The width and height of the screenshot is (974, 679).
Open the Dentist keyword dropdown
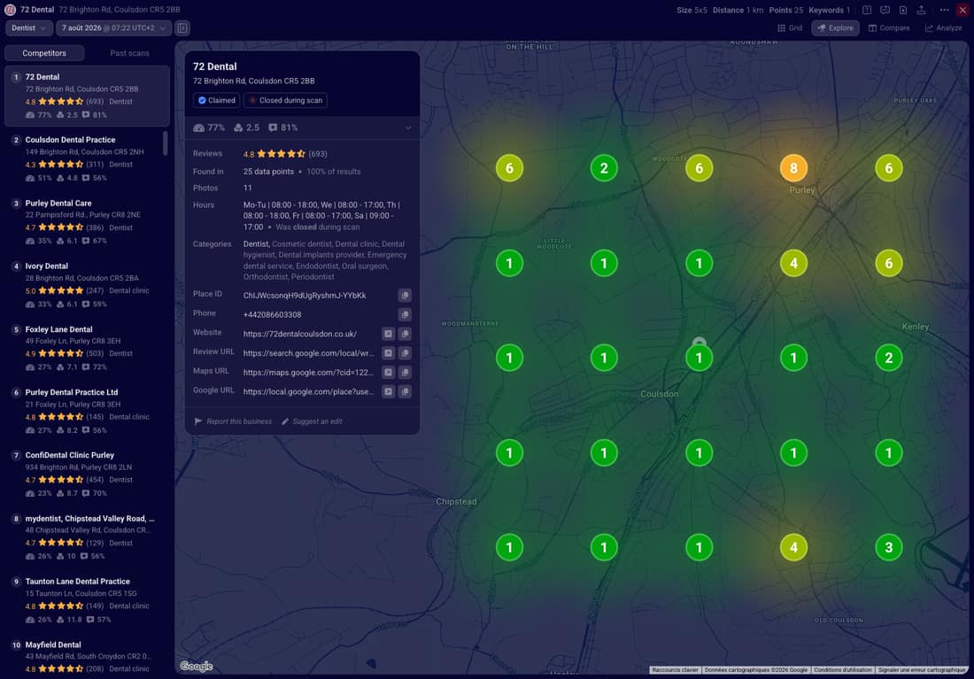point(28,28)
